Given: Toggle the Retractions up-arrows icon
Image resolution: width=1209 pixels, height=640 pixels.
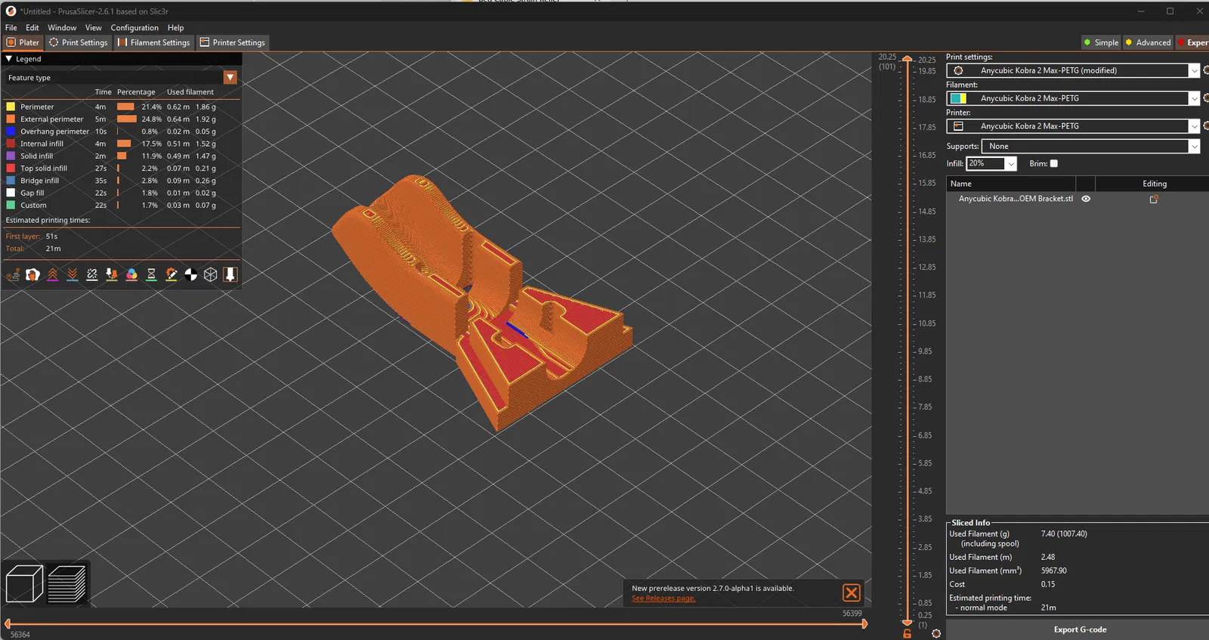Looking at the screenshot, I should (x=52, y=275).
